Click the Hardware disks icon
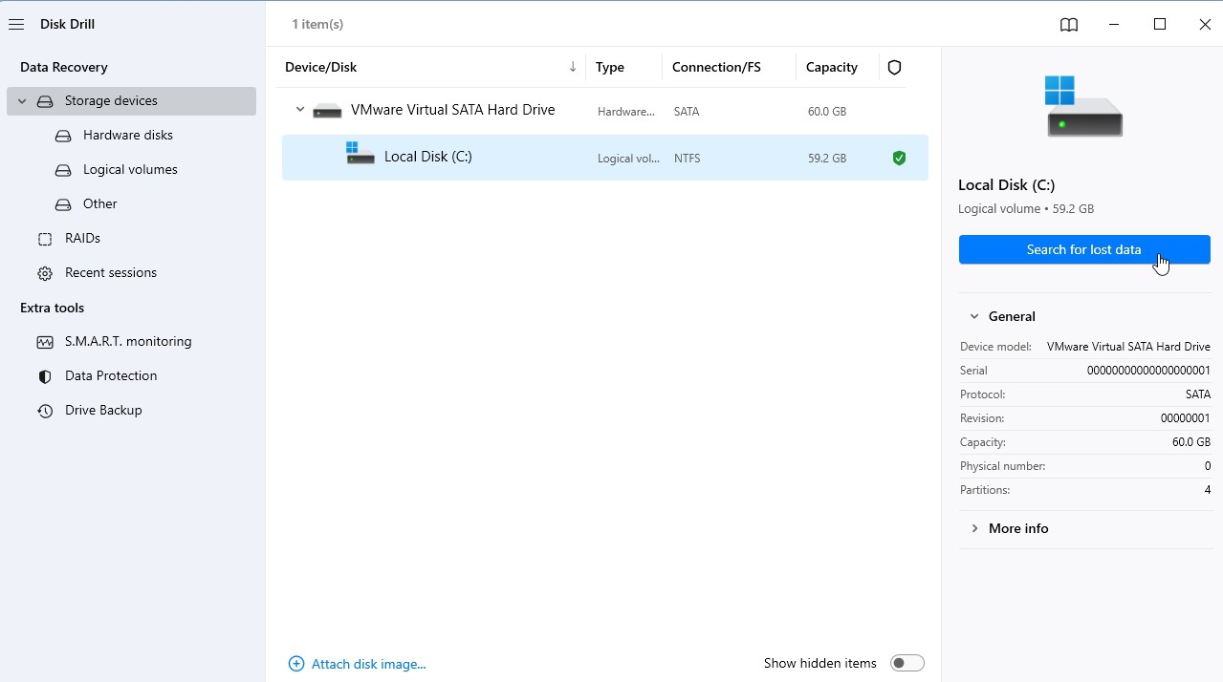This screenshot has height=682, width=1223. 63,136
